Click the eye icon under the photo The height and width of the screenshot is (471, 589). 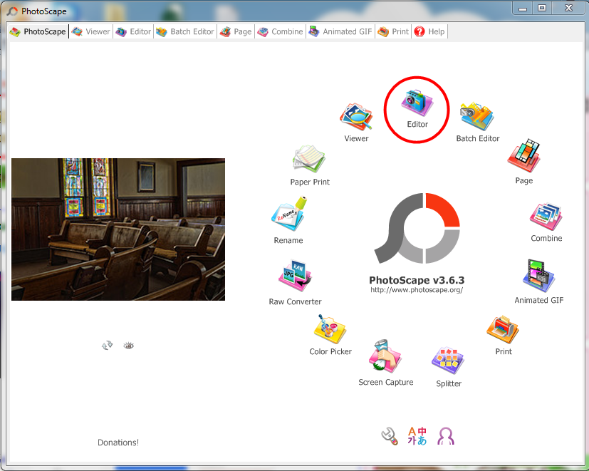[128, 345]
